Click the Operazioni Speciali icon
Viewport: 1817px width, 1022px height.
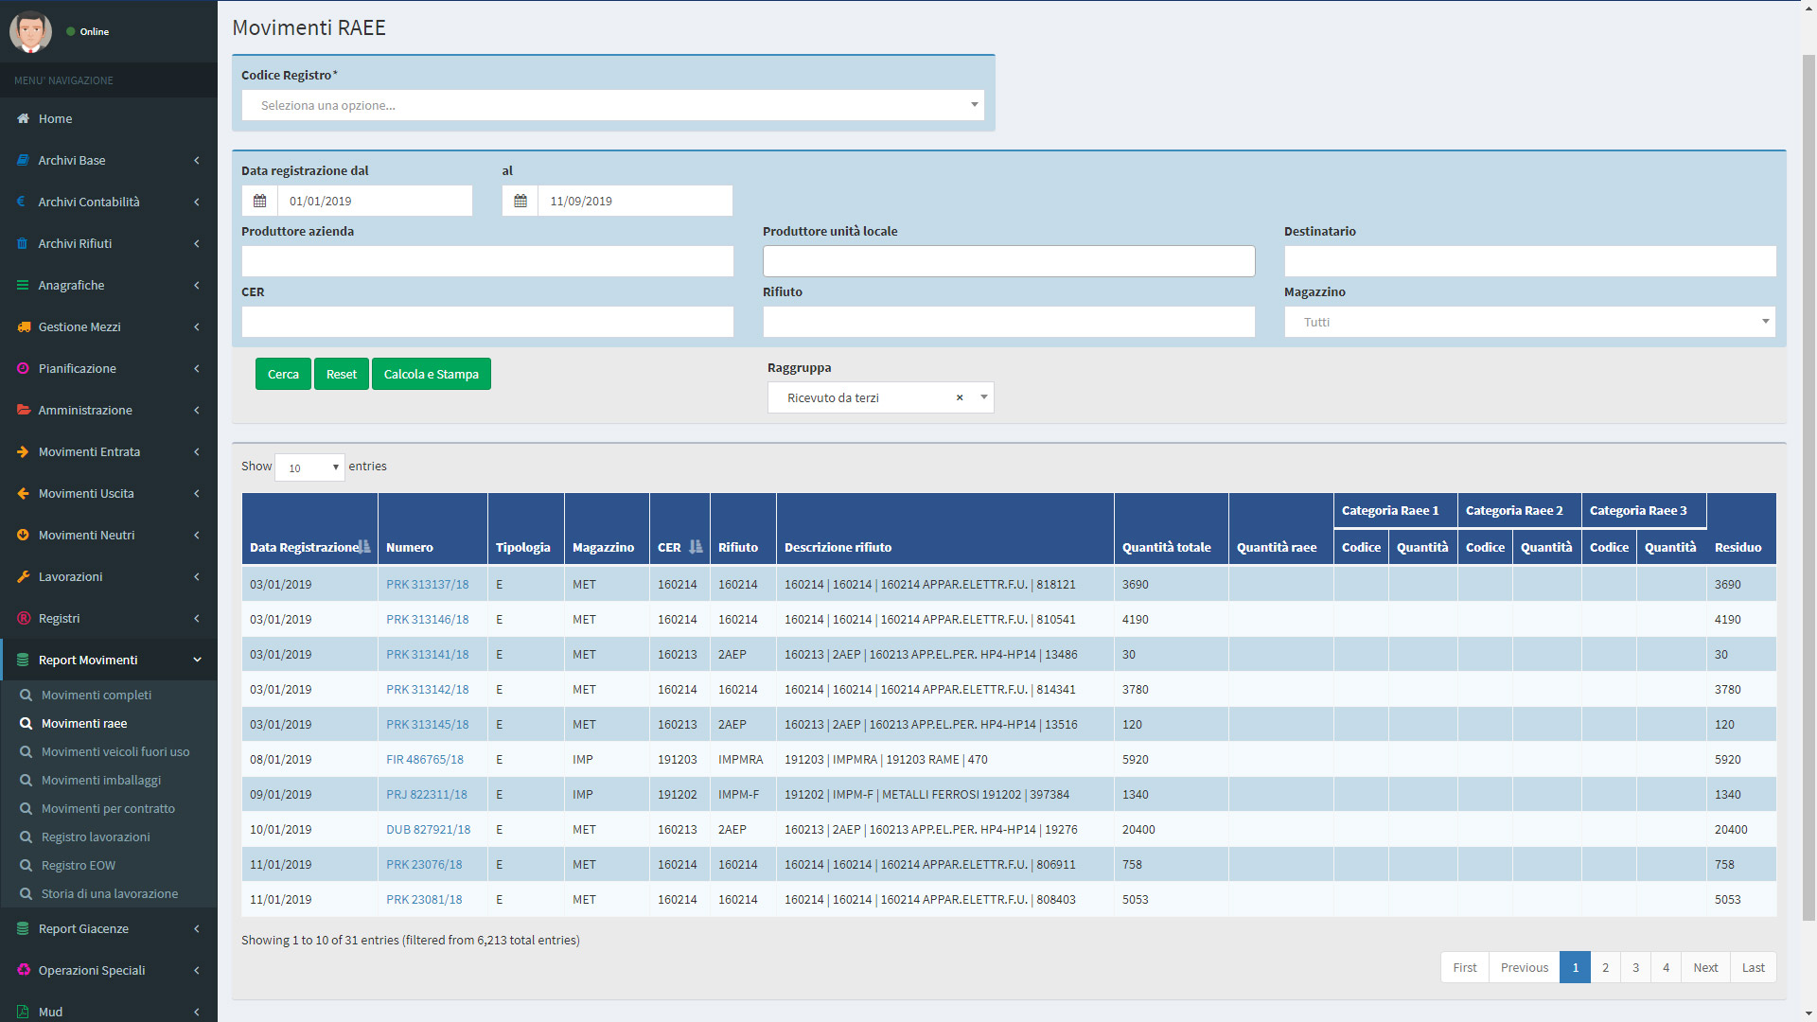(x=23, y=970)
